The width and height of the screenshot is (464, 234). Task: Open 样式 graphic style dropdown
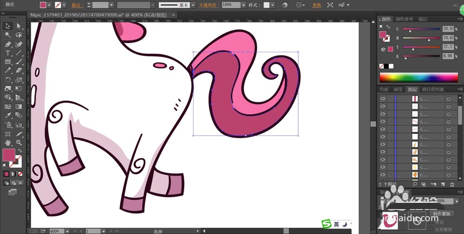(x=272, y=5)
